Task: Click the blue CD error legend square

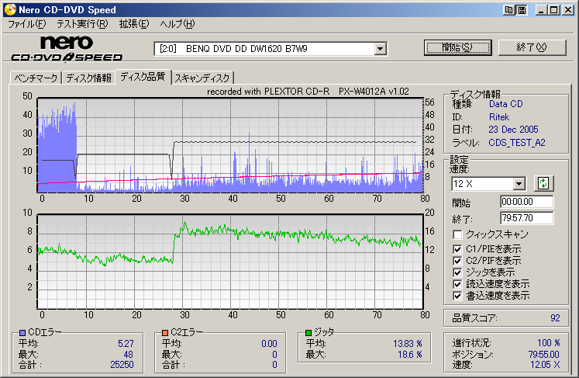Action: tap(22, 332)
